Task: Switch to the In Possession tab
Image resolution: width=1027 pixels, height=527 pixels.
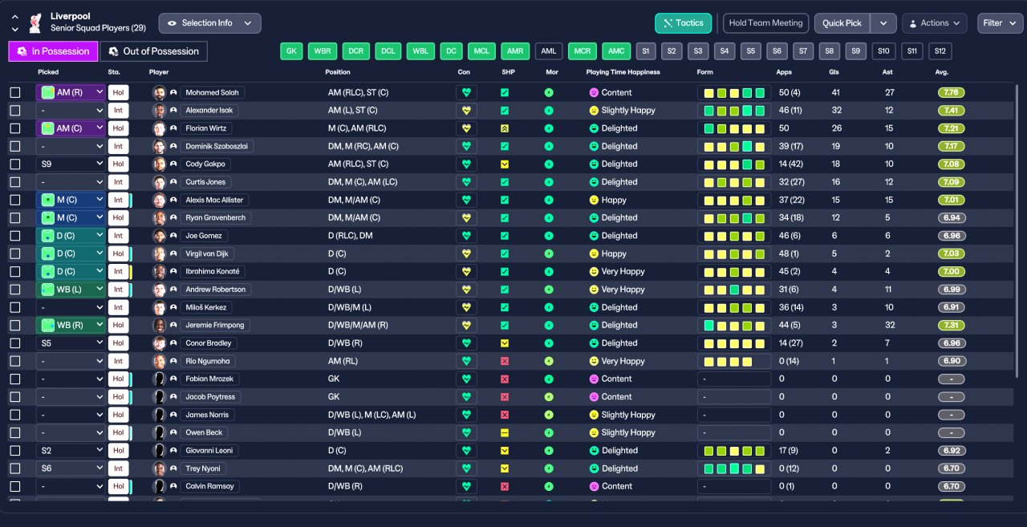Action: click(x=53, y=51)
